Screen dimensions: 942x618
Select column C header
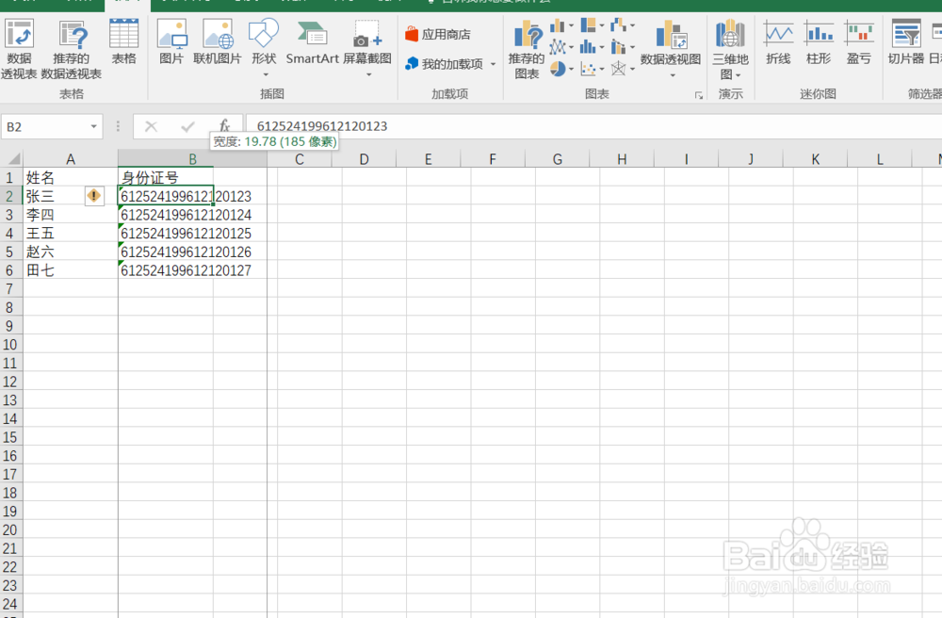pos(300,159)
